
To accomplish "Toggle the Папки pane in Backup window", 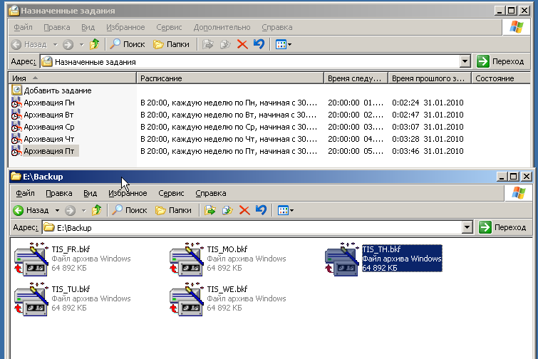I will (x=173, y=210).
